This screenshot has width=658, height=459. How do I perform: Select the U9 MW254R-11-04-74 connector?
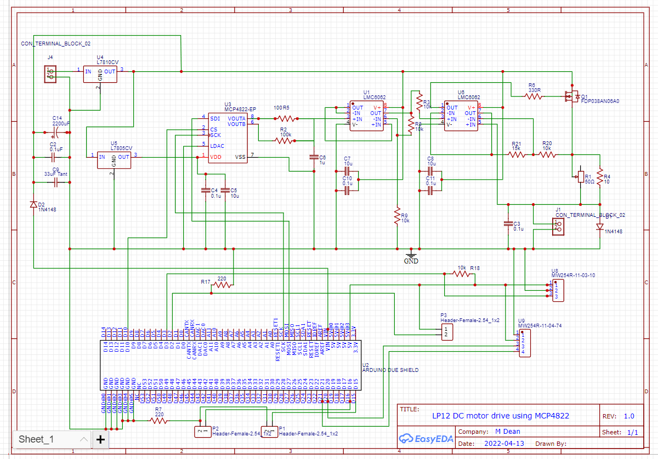tap(525, 343)
